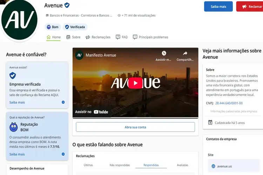The width and height of the screenshot is (263, 175).
Task: Click the Reclamações megaphone icon
Action: click(x=88, y=37)
